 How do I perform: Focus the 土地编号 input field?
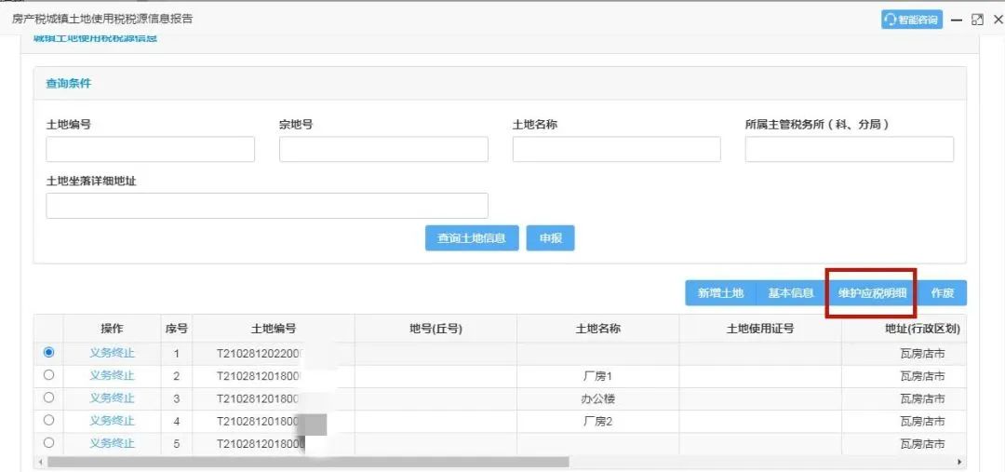150,150
